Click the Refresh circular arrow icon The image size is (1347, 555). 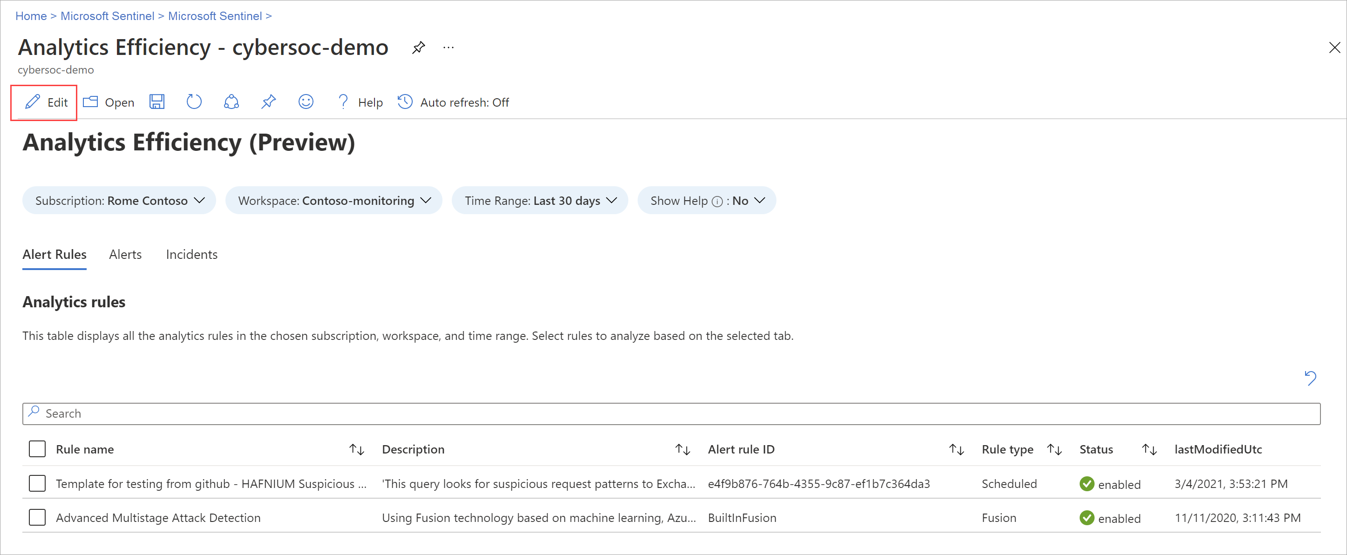point(194,102)
